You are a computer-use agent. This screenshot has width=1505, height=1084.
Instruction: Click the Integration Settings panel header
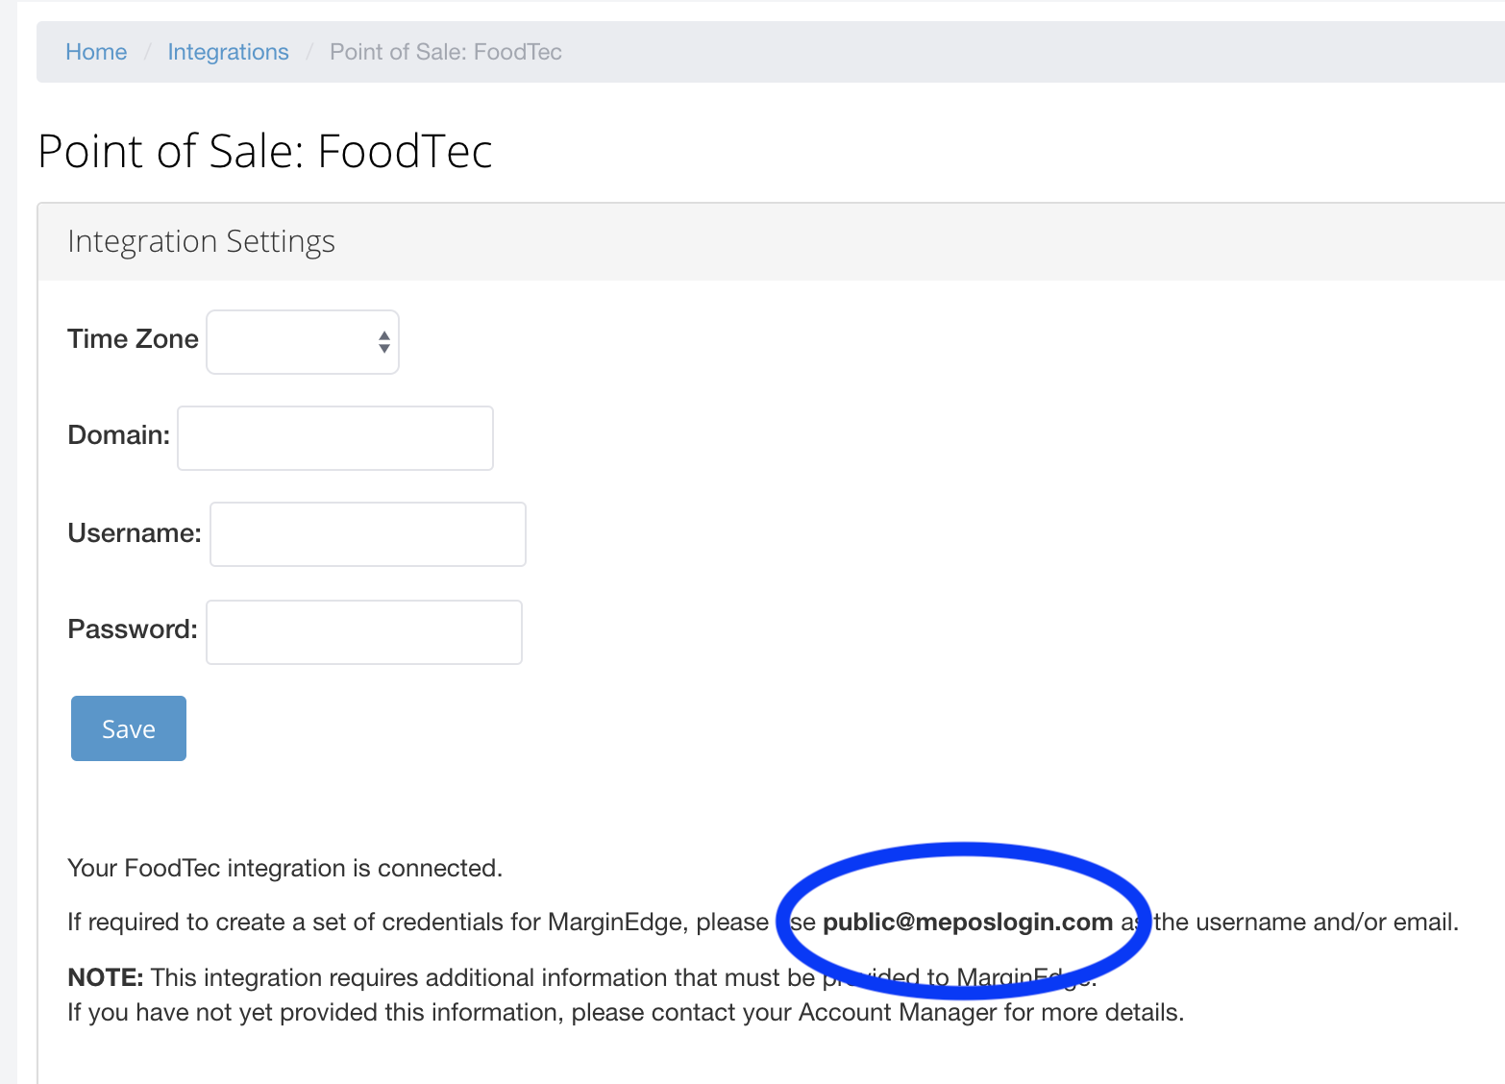pos(201,241)
